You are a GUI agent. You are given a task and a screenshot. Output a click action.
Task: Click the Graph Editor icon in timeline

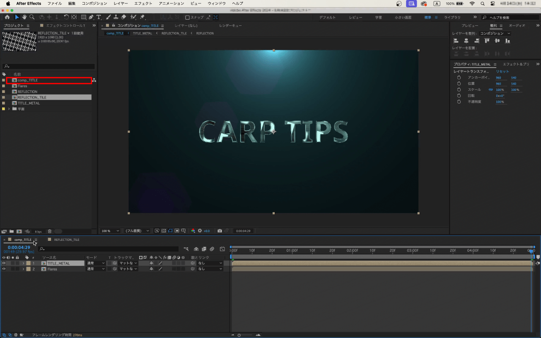[x=222, y=249]
